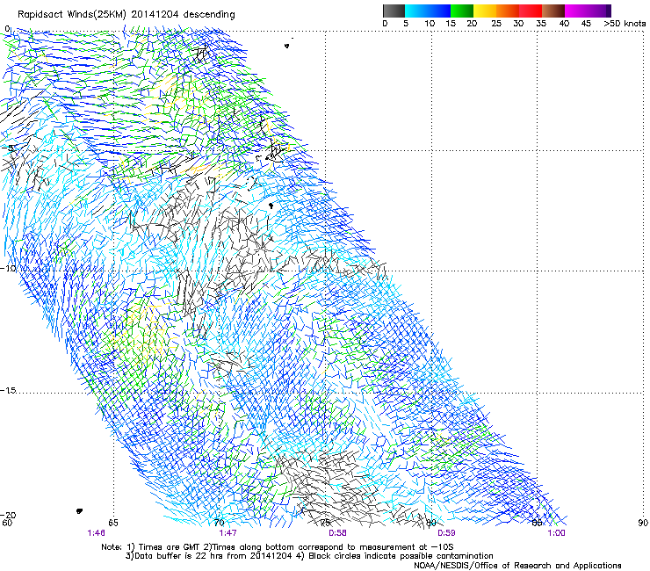
Task: Click the black contamination dot near the equator at 73E
Action: [x=287, y=46]
